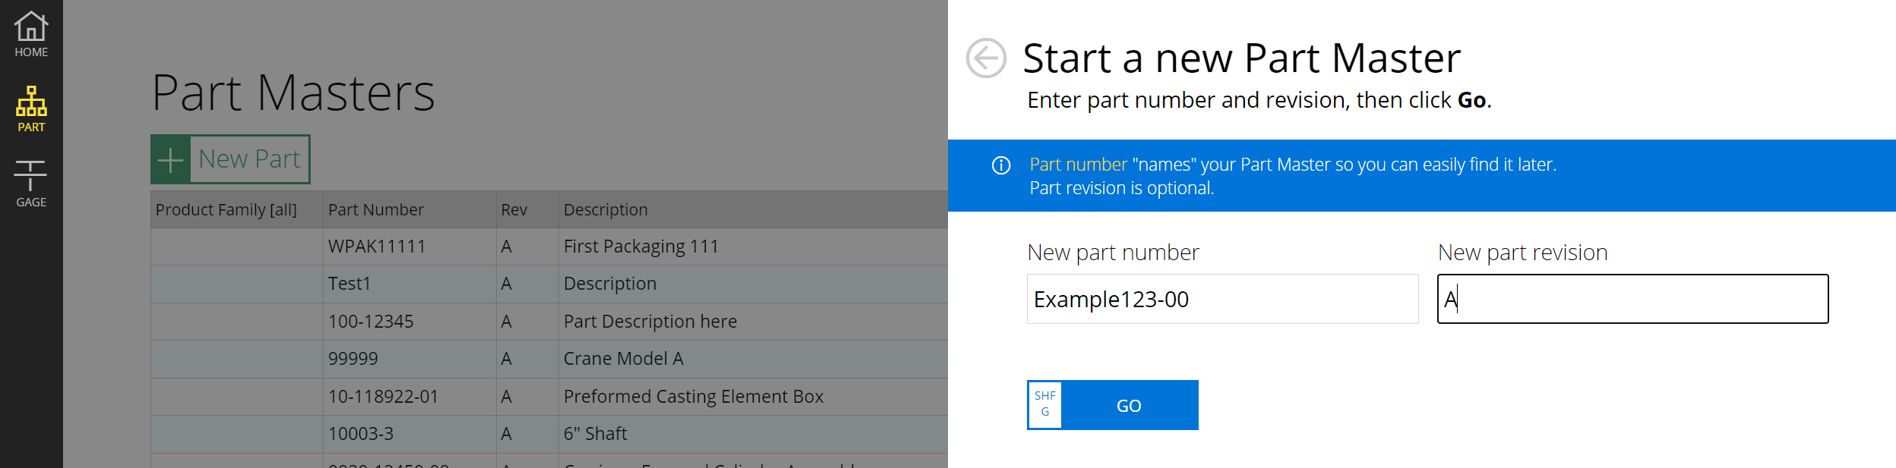The width and height of the screenshot is (1896, 468).
Task: Filter by Product Family [all] header
Action: 226,210
